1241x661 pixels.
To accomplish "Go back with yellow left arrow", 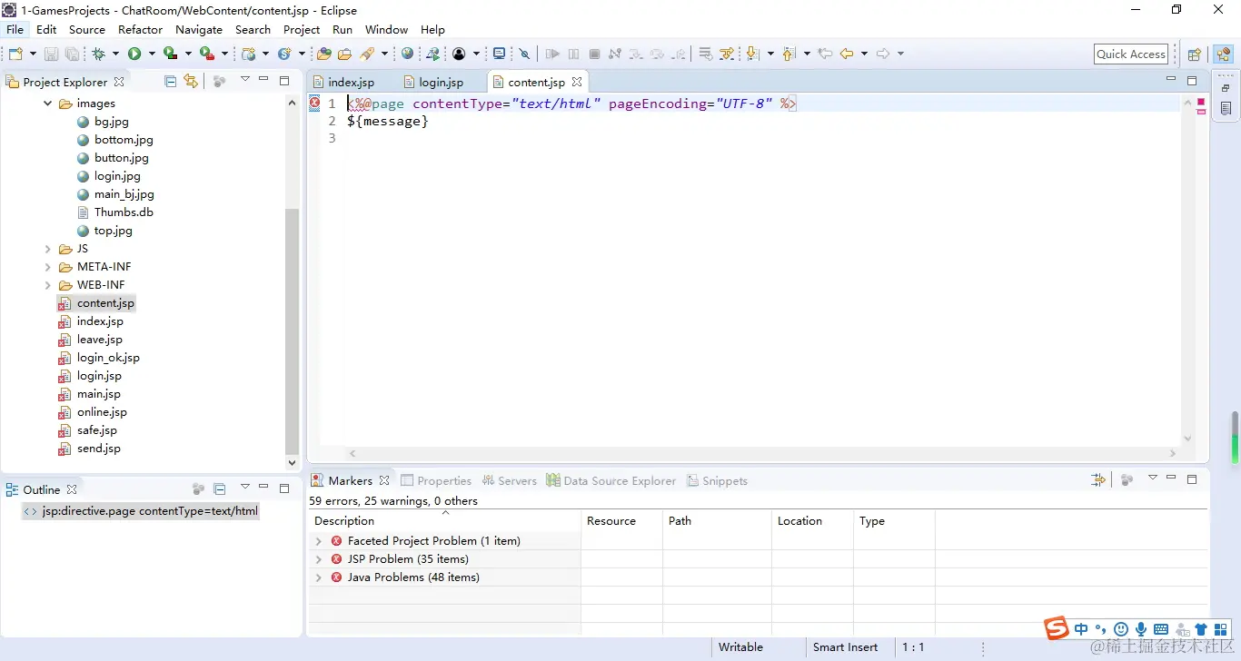I will pyautogui.click(x=847, y=54).
